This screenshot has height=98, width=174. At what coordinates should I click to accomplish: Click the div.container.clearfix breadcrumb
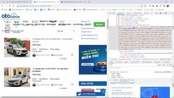click(125, 59)
